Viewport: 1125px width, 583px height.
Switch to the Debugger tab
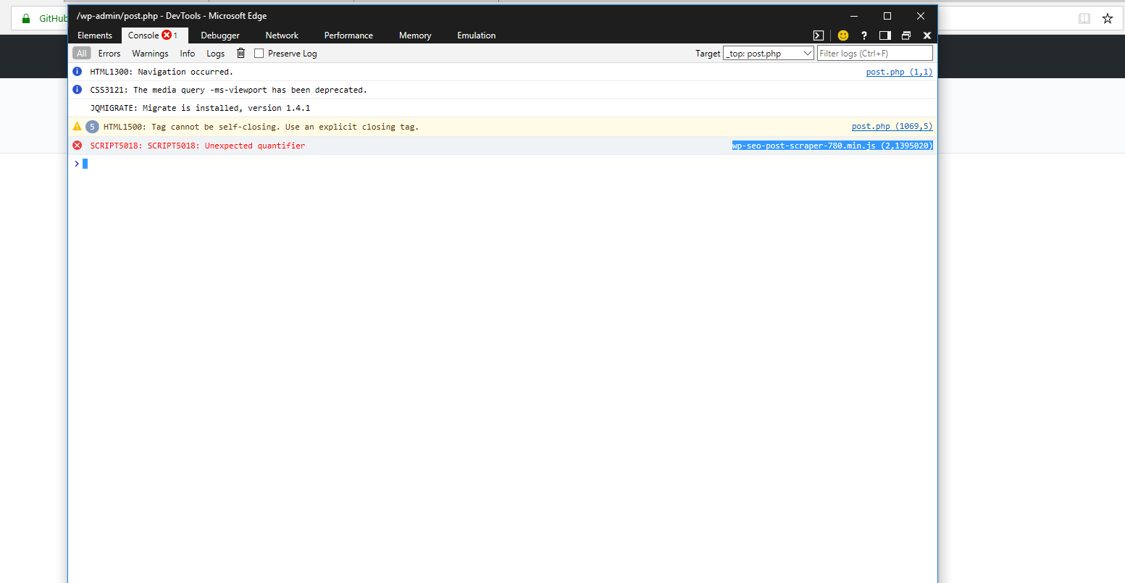[x=219, y=35]
